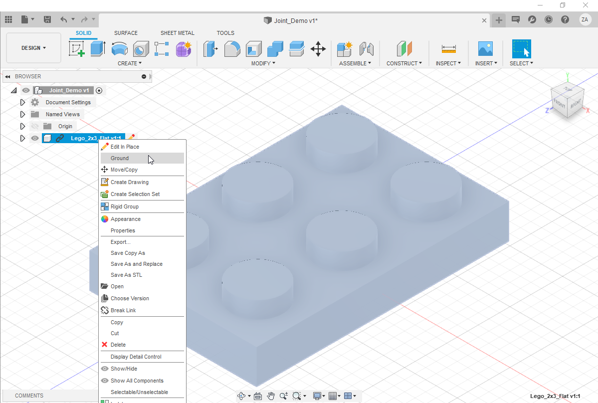
Task: Expand the Document Settings tree item
Action: pyautogui.click(x=22, y=102)
